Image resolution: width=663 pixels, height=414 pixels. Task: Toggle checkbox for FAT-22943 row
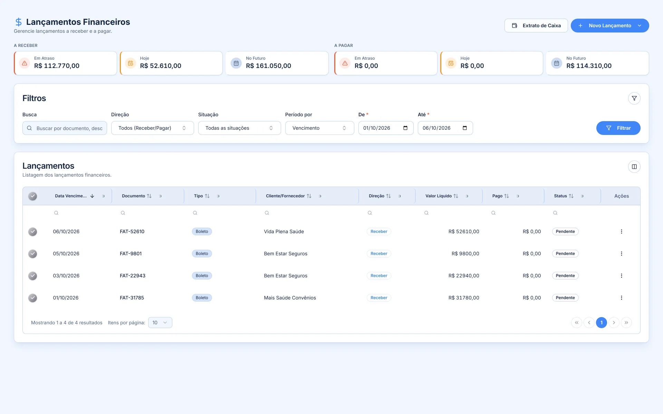[33, 276]
